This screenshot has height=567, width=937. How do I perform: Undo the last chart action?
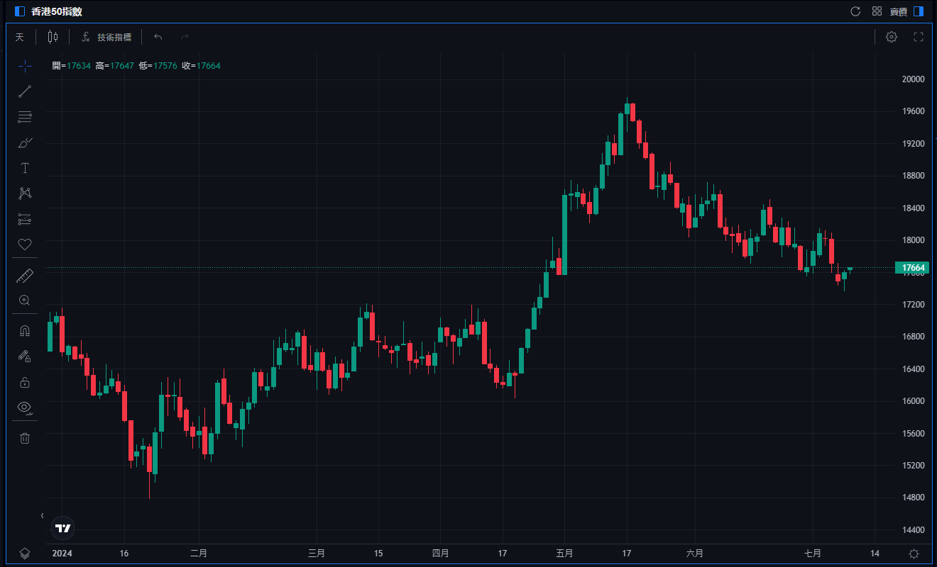158,37
